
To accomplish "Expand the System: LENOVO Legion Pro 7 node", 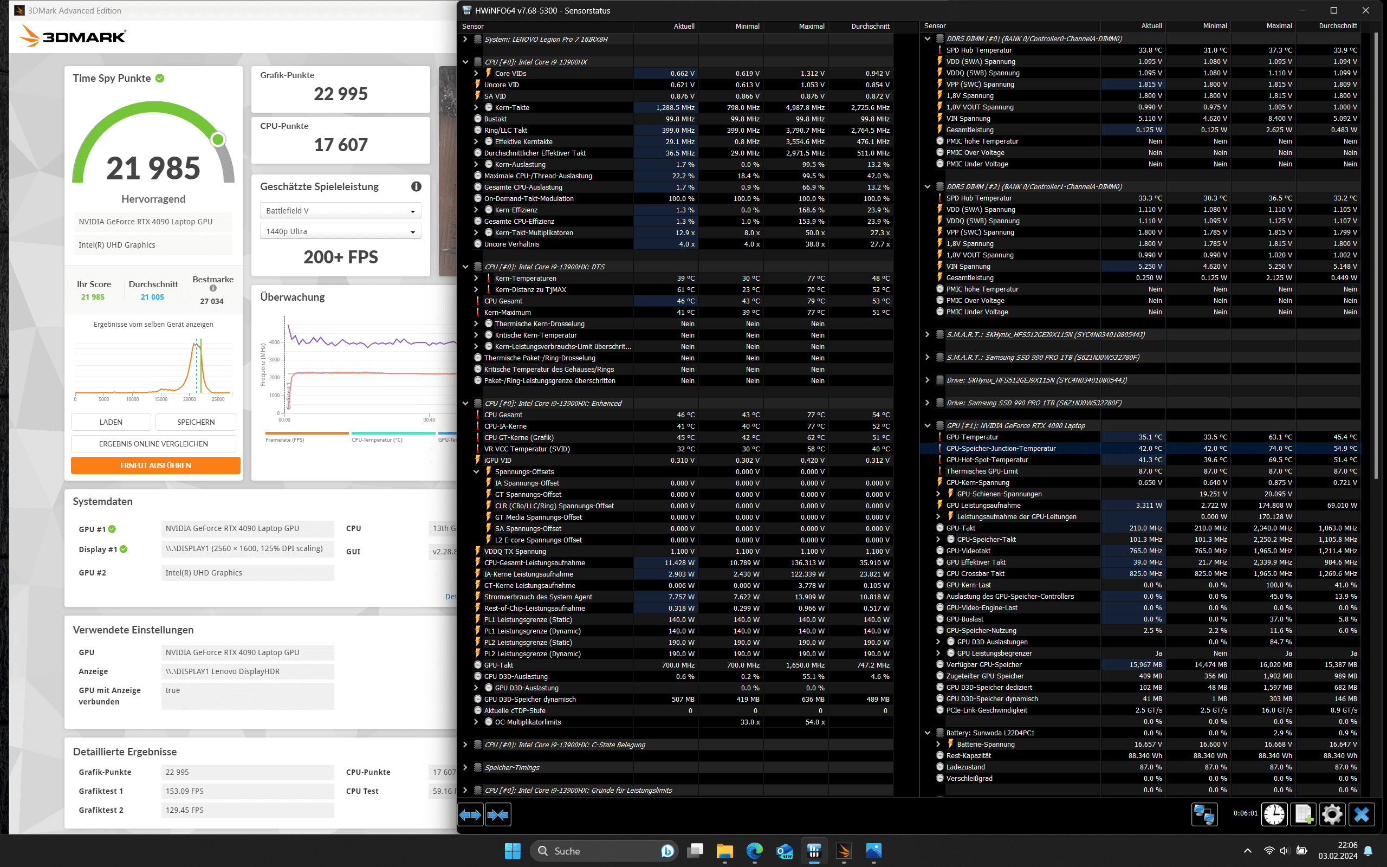I will 465,39.
